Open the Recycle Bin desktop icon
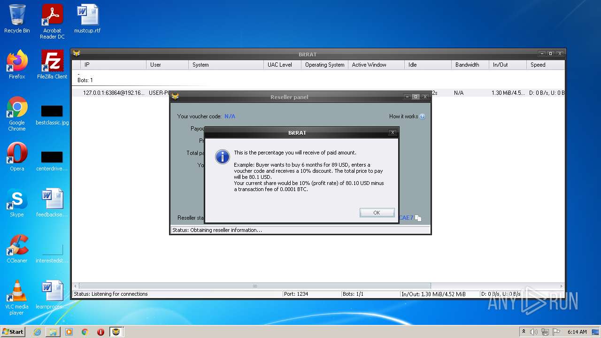The height and width of the screenshot is (338, 601). [17, 19]
